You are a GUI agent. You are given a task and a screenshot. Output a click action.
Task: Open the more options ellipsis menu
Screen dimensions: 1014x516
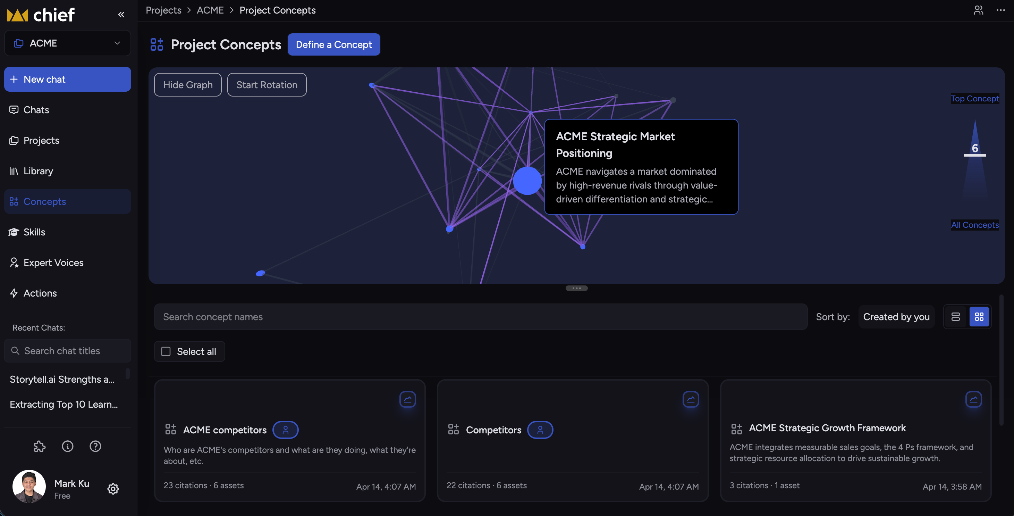tap(1000, 10)
